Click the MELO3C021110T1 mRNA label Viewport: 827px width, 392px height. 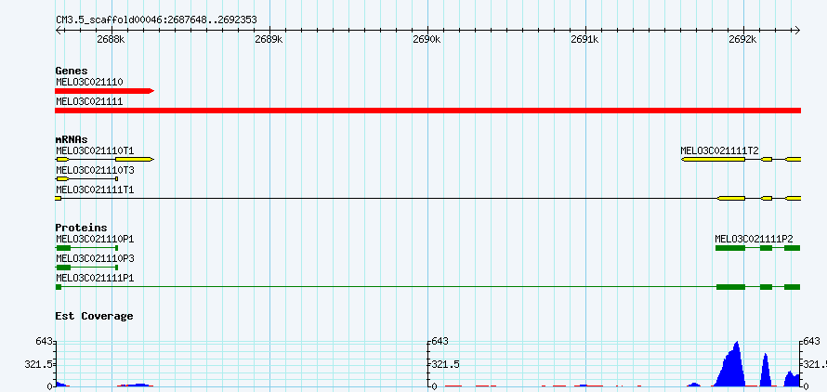[x=95, y=150]
